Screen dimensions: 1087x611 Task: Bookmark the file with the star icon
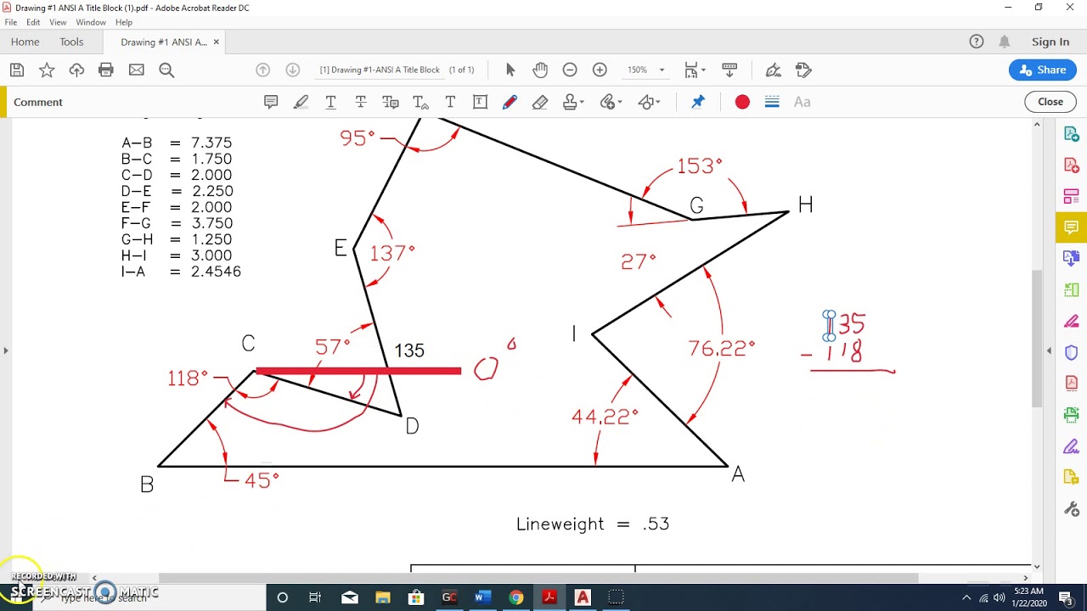pos(47,70)
